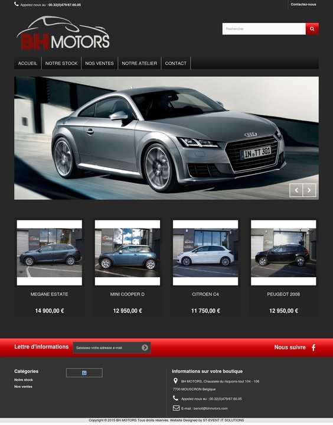Image resolution: width=333 pixels, height=425 pixels.
Task: Open the MEGANE ESTATE product title
Action: coord(49,294)
